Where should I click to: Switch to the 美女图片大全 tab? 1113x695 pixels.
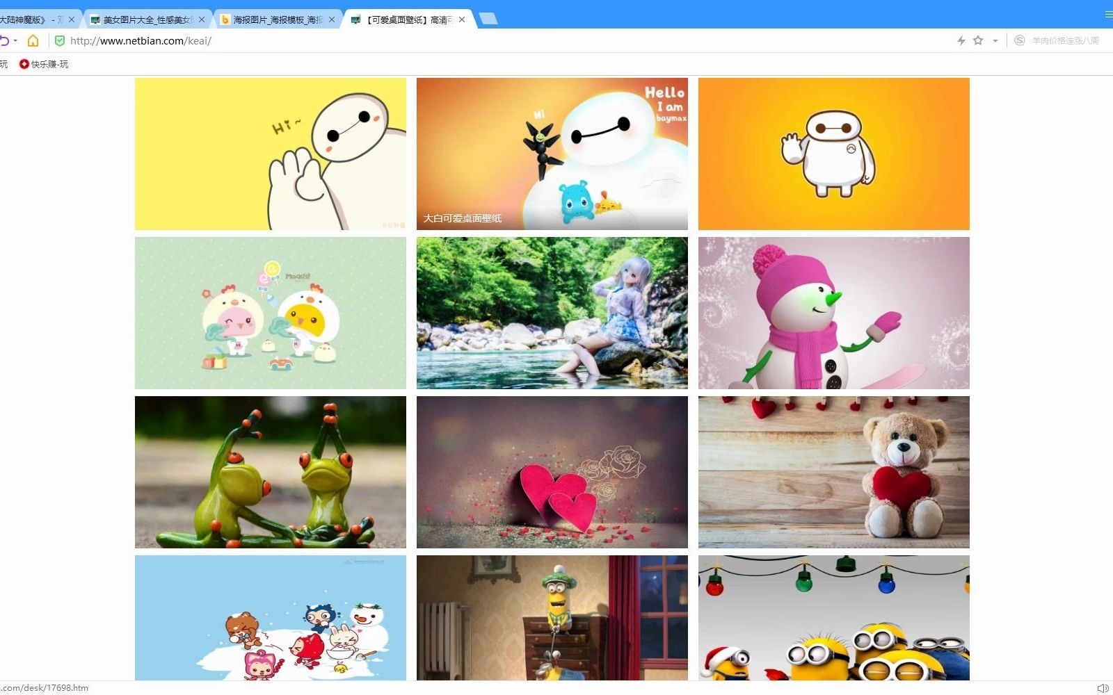tap(147, 19)
